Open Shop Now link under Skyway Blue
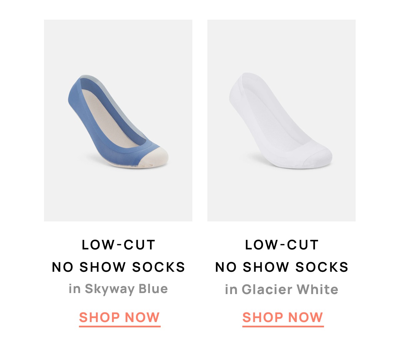The image size is (400, 346). (120, 318)
